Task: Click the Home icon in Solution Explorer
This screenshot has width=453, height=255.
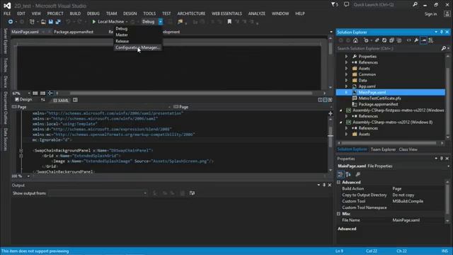Action: tap(355, 40)
